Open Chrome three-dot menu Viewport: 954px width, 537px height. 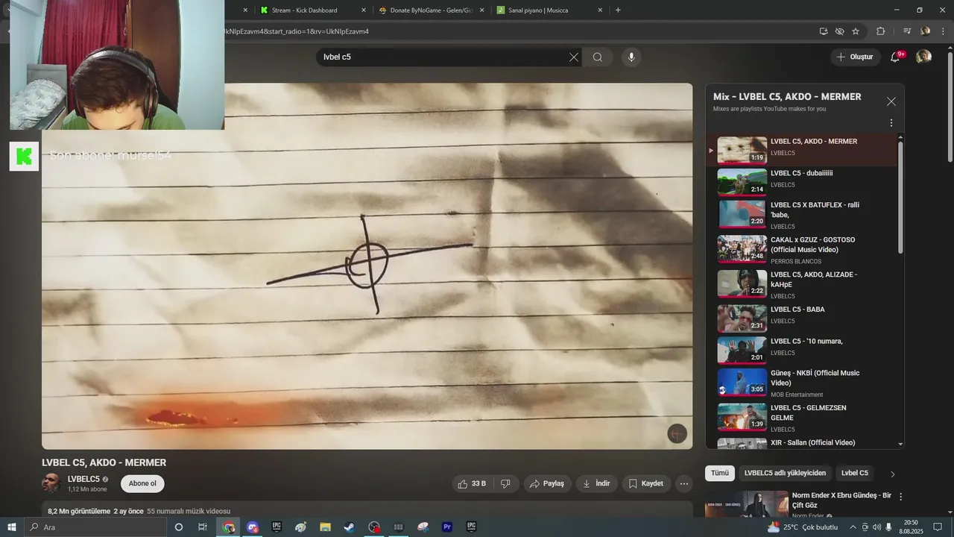(942, 31)
